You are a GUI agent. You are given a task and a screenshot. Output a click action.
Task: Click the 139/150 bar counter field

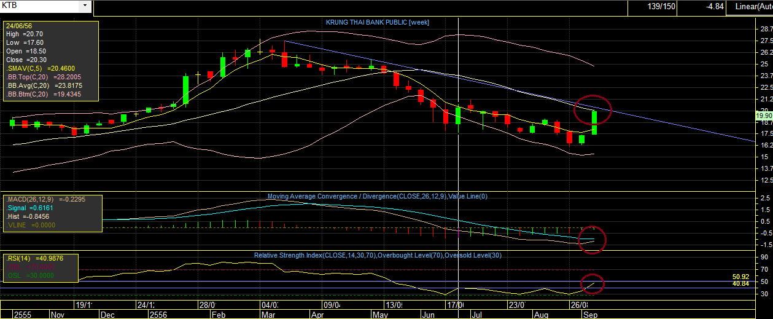point(654,7)
